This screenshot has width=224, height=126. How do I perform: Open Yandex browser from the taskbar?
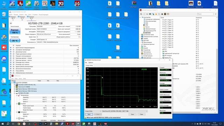click(24, 124)
